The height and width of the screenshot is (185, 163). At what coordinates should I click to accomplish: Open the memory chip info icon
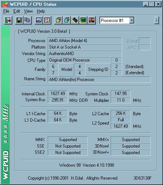pos(75,20)
